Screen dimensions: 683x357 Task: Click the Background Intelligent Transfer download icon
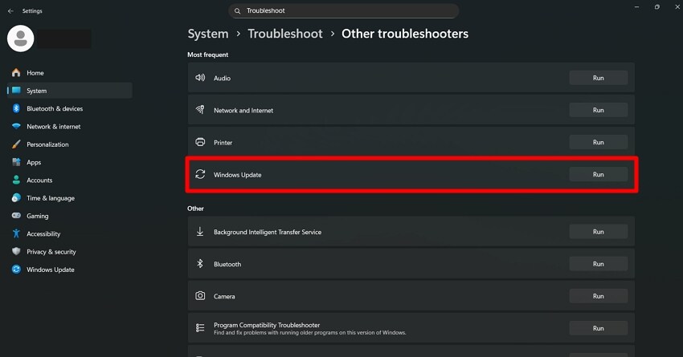[200, 231]
